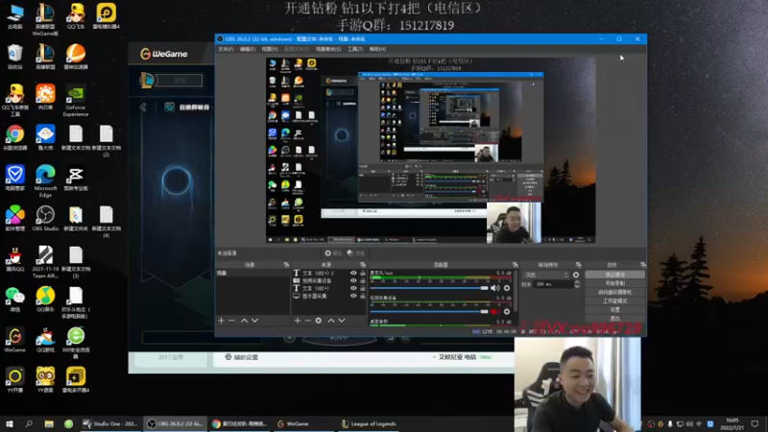This screenshot has width=768, height=432.
Task: Open File Explorer from the taskbar
Action: coord(49,423)
